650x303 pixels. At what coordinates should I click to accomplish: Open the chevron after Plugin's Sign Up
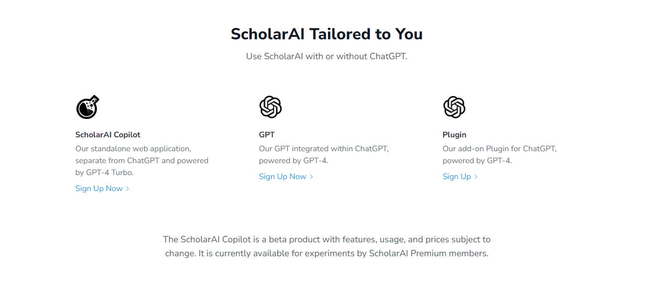tap(475, 176)
